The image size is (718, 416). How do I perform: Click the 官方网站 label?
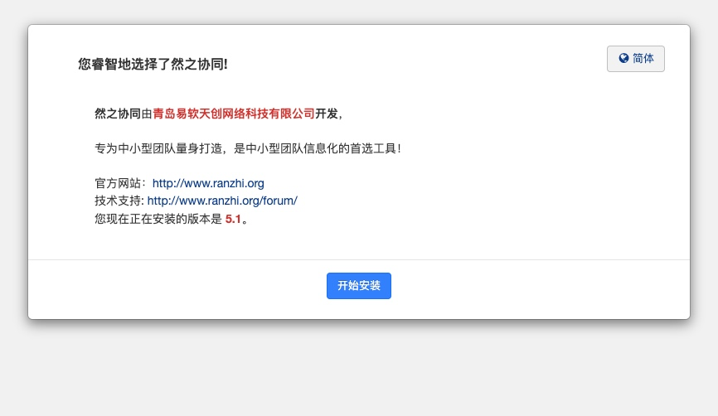[x=118, y=183]
